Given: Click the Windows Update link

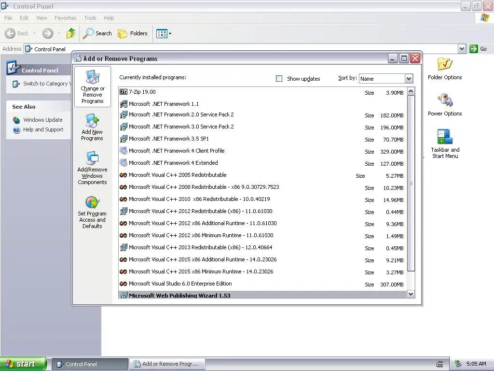Looking at the screenshot, I should coord(43,120).
